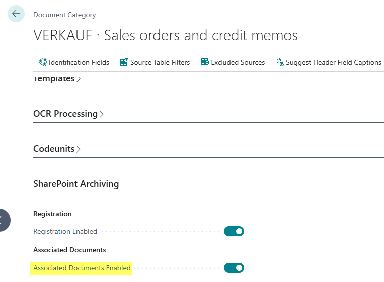Open the collapsed side panel chevron
This screenshot has width=384, height=282.
click(x=3, y=220)
